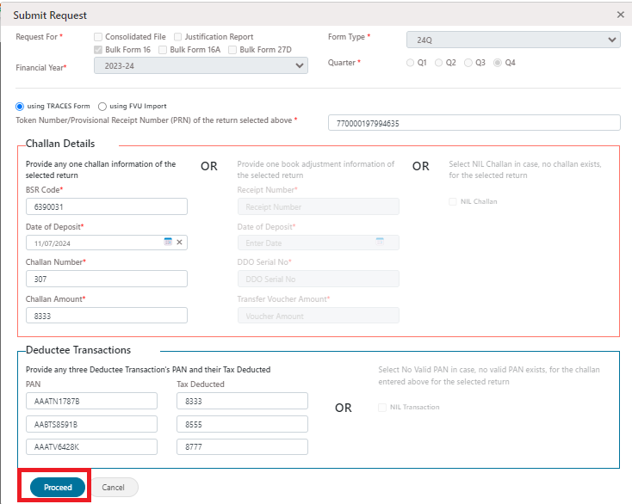This screenshot has height=504, width=632.
Task: Select quarter Q2 radio button
Action: pyautogui.click(x=439, y=63)
